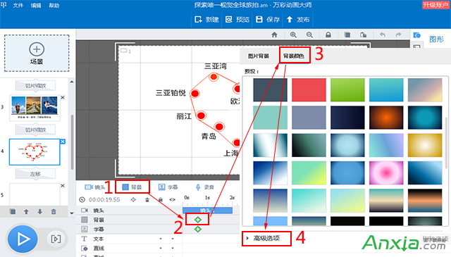The image size is (451, 257).
Task: Click the 新建 toolbar button
Action: (206, 19)
